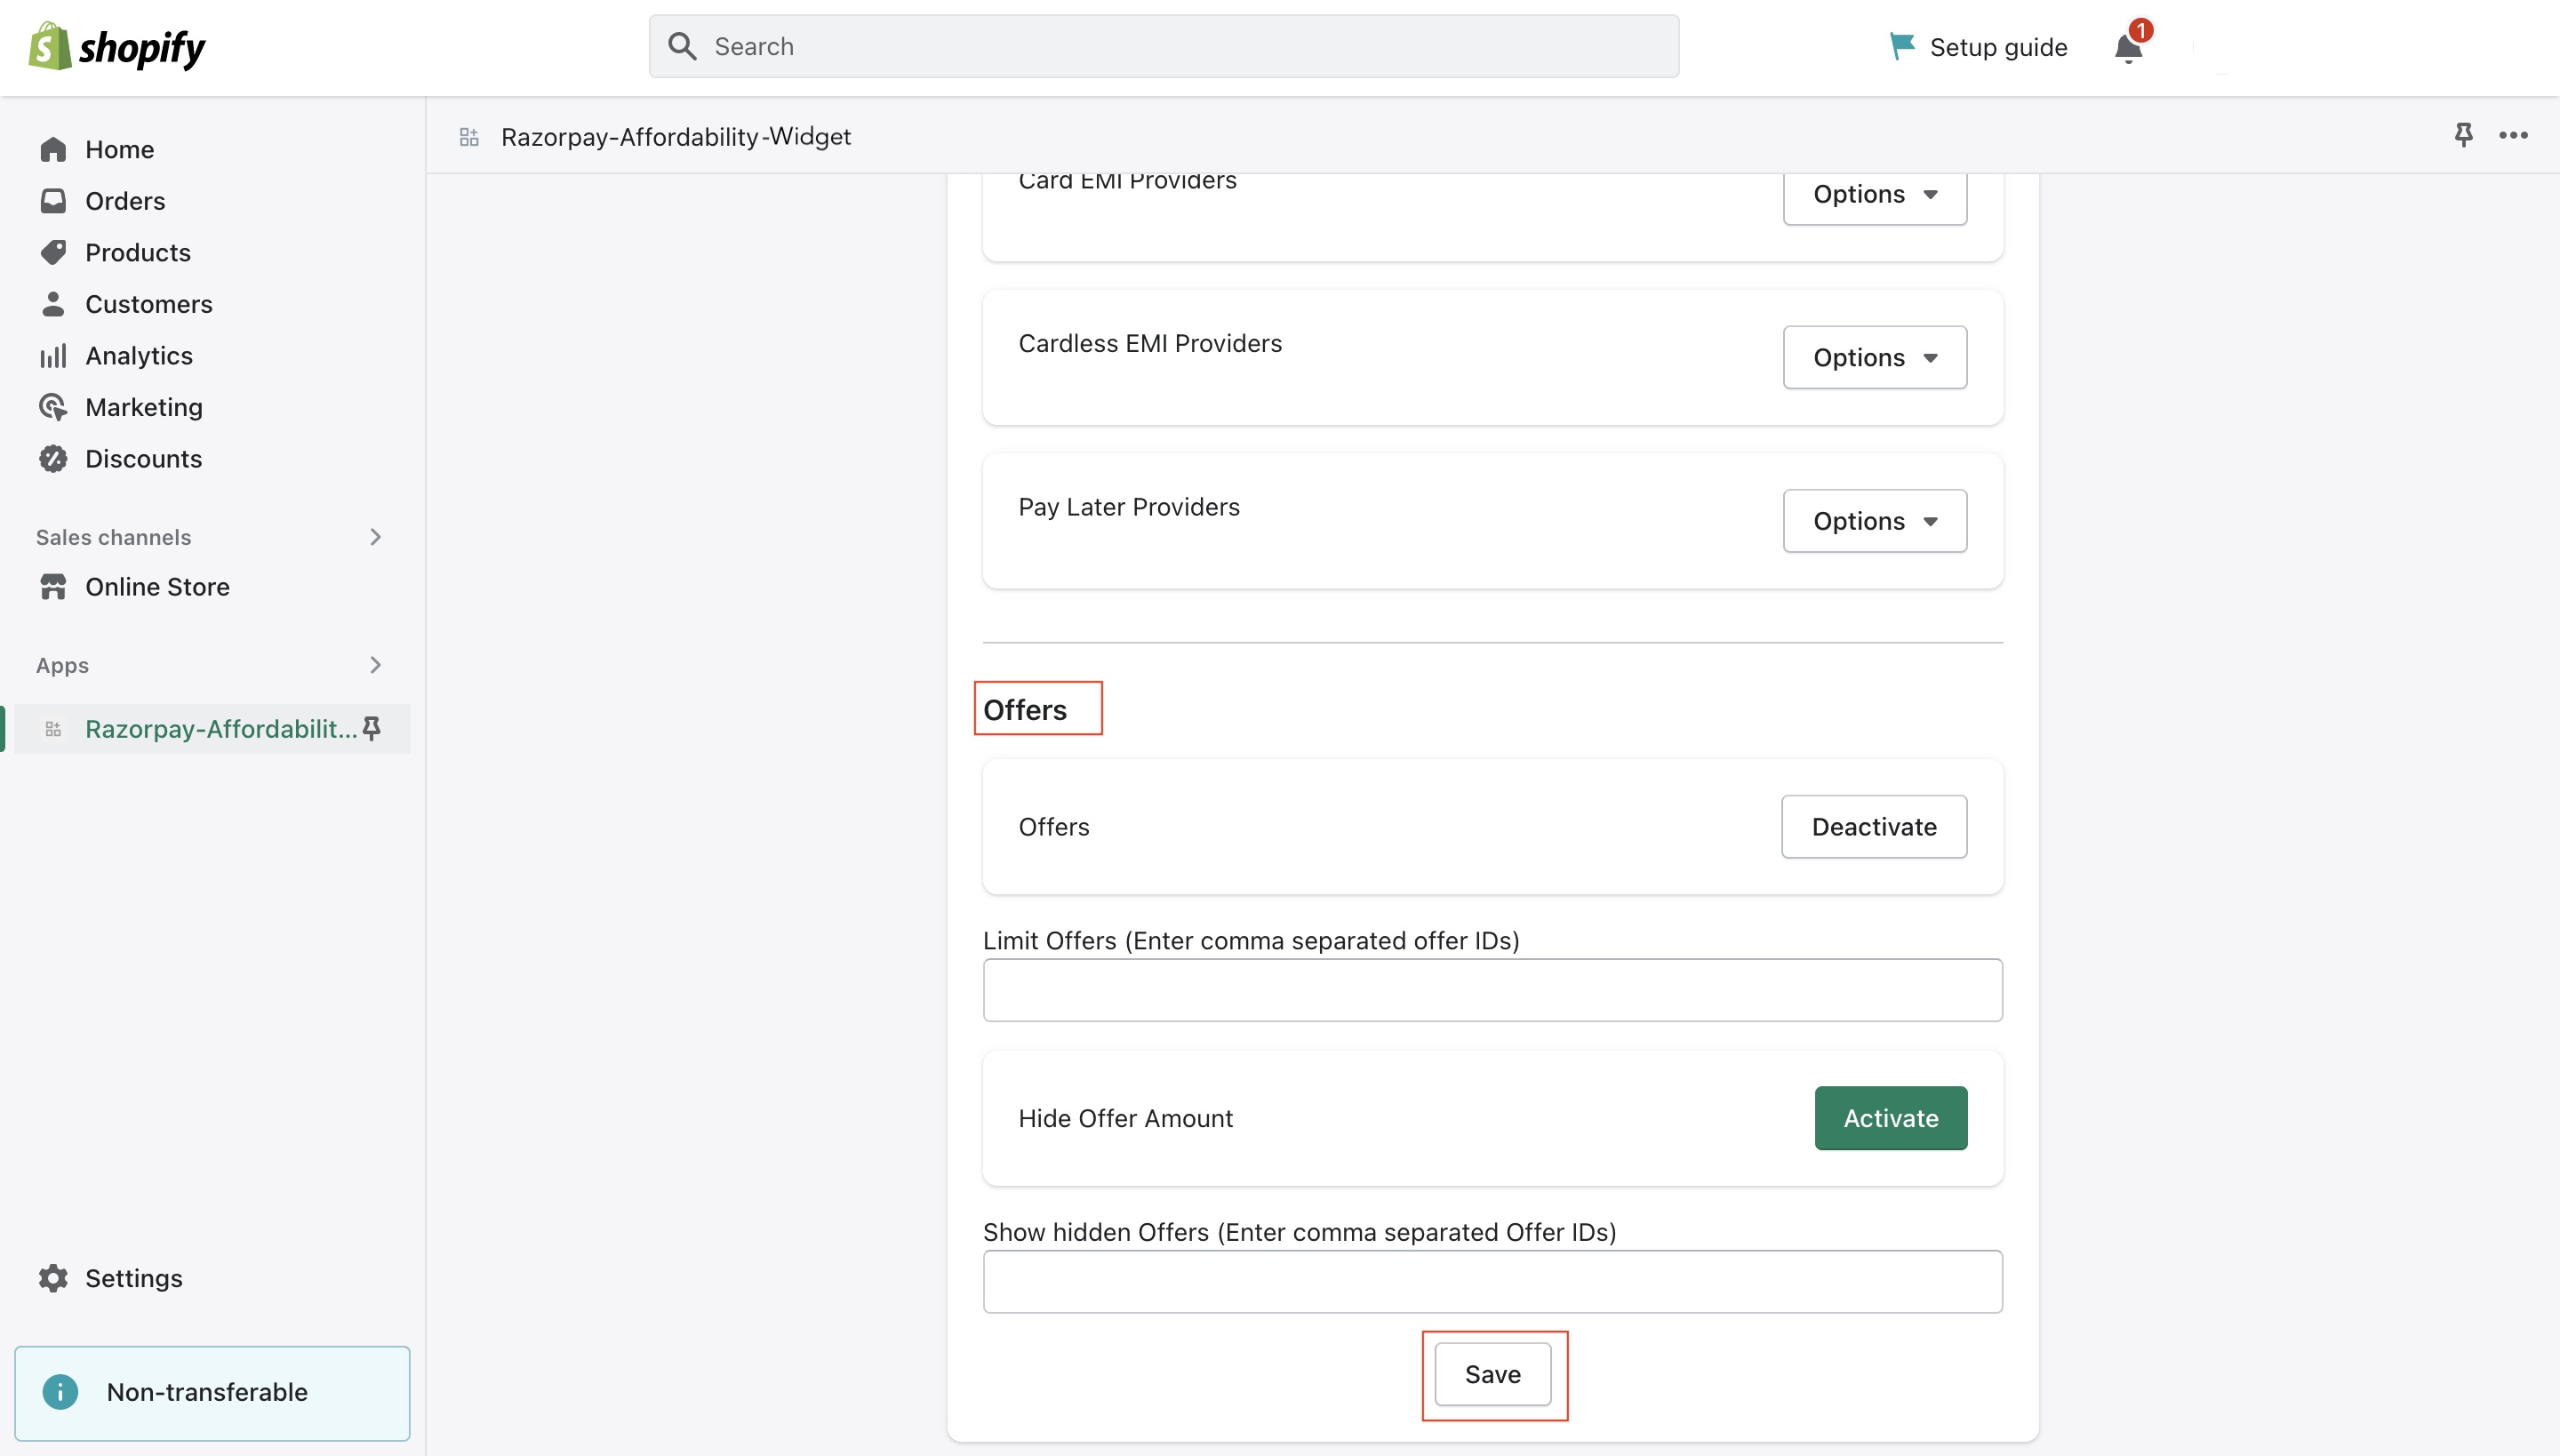Screen dimensions: 2560x1456
Task: Expand Pay Later Providers options
Action: click(x=1875, y=521)
